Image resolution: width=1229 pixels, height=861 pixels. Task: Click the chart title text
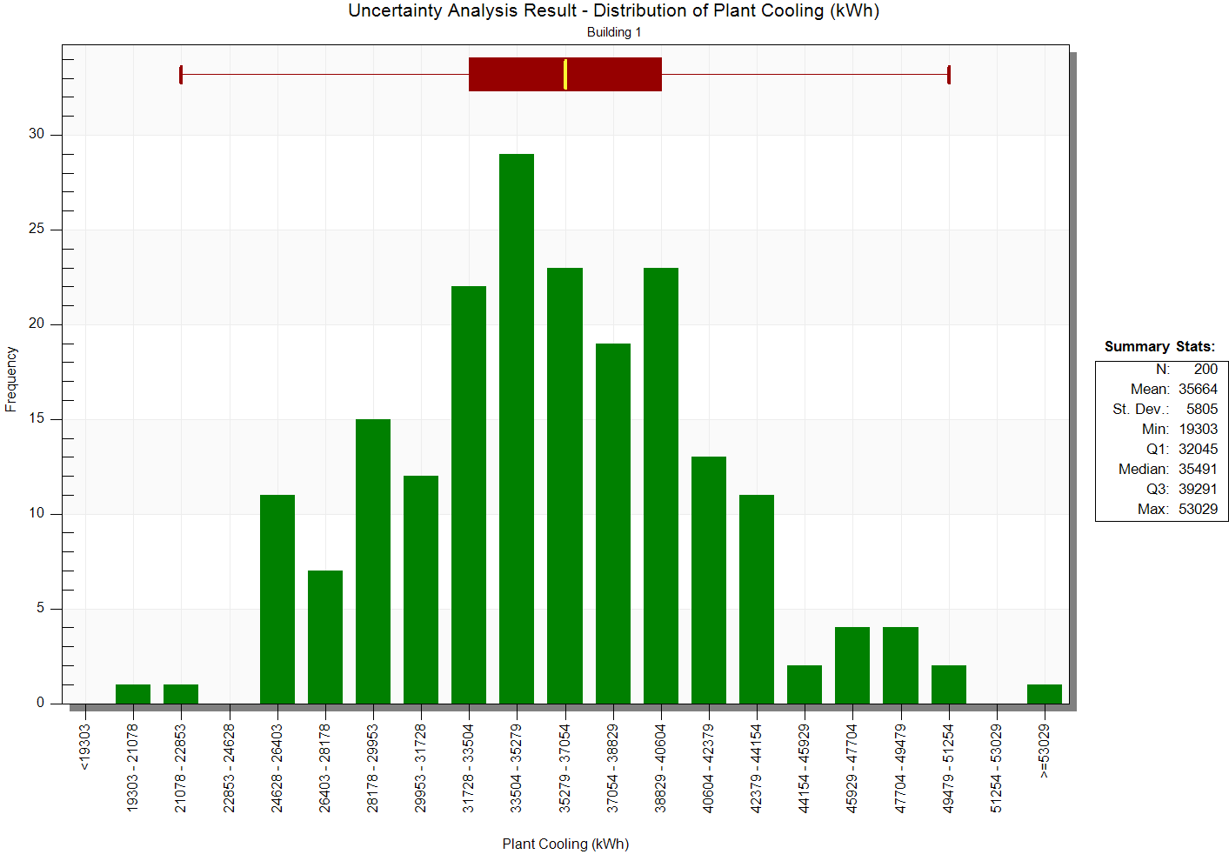click(613, 11)
